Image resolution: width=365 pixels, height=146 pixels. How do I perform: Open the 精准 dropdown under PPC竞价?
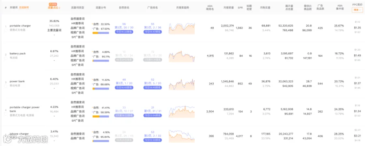pos(357,10)
